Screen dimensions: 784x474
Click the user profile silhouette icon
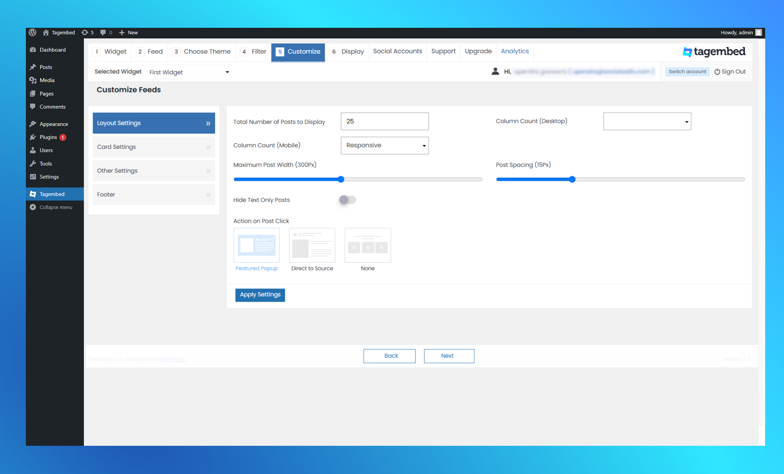click(495, 71)
